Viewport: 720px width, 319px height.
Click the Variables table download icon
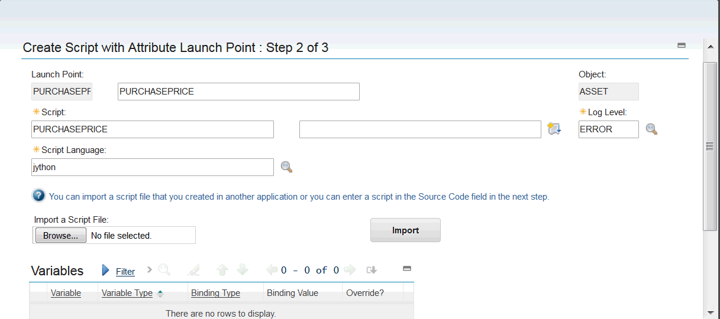[x=372, y=271]
